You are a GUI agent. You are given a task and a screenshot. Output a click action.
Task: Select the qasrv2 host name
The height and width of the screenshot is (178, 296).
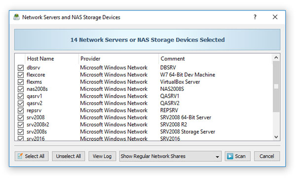35,104
